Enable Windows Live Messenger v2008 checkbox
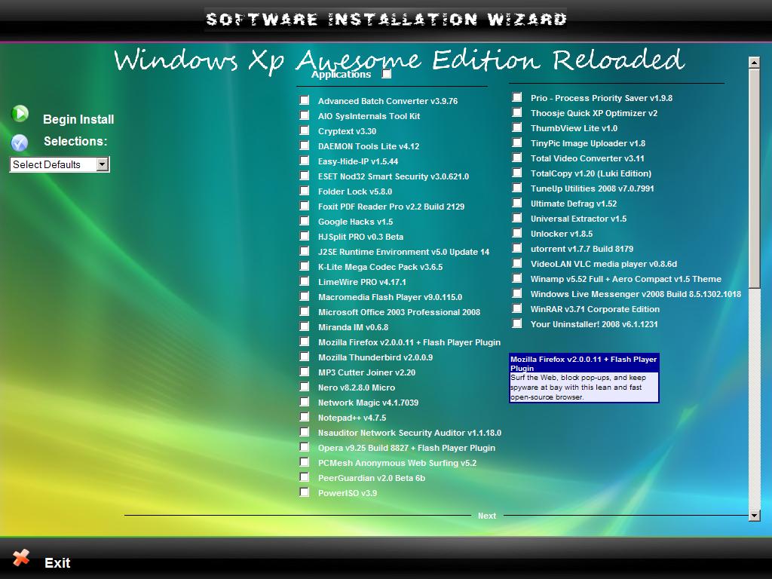The image size is (772, 579). (x=517, y=293)
